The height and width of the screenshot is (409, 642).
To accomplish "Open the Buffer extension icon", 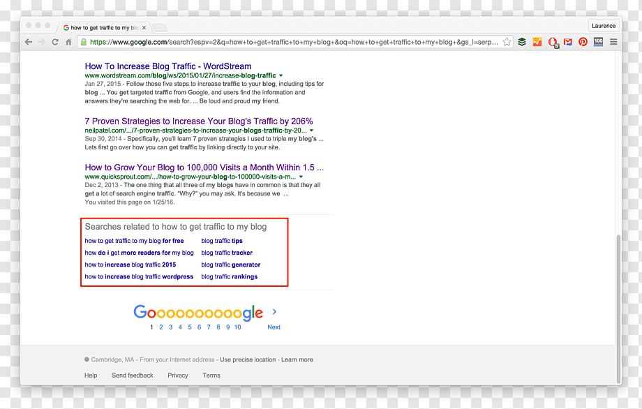I will tap(522, 42).
